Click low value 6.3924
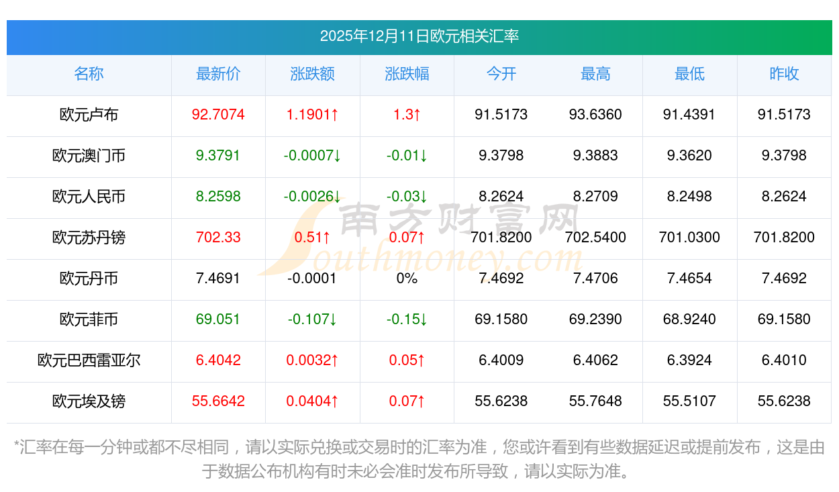Image resolution: width=839 pixels, height=492 pixels. pos(689,360)
